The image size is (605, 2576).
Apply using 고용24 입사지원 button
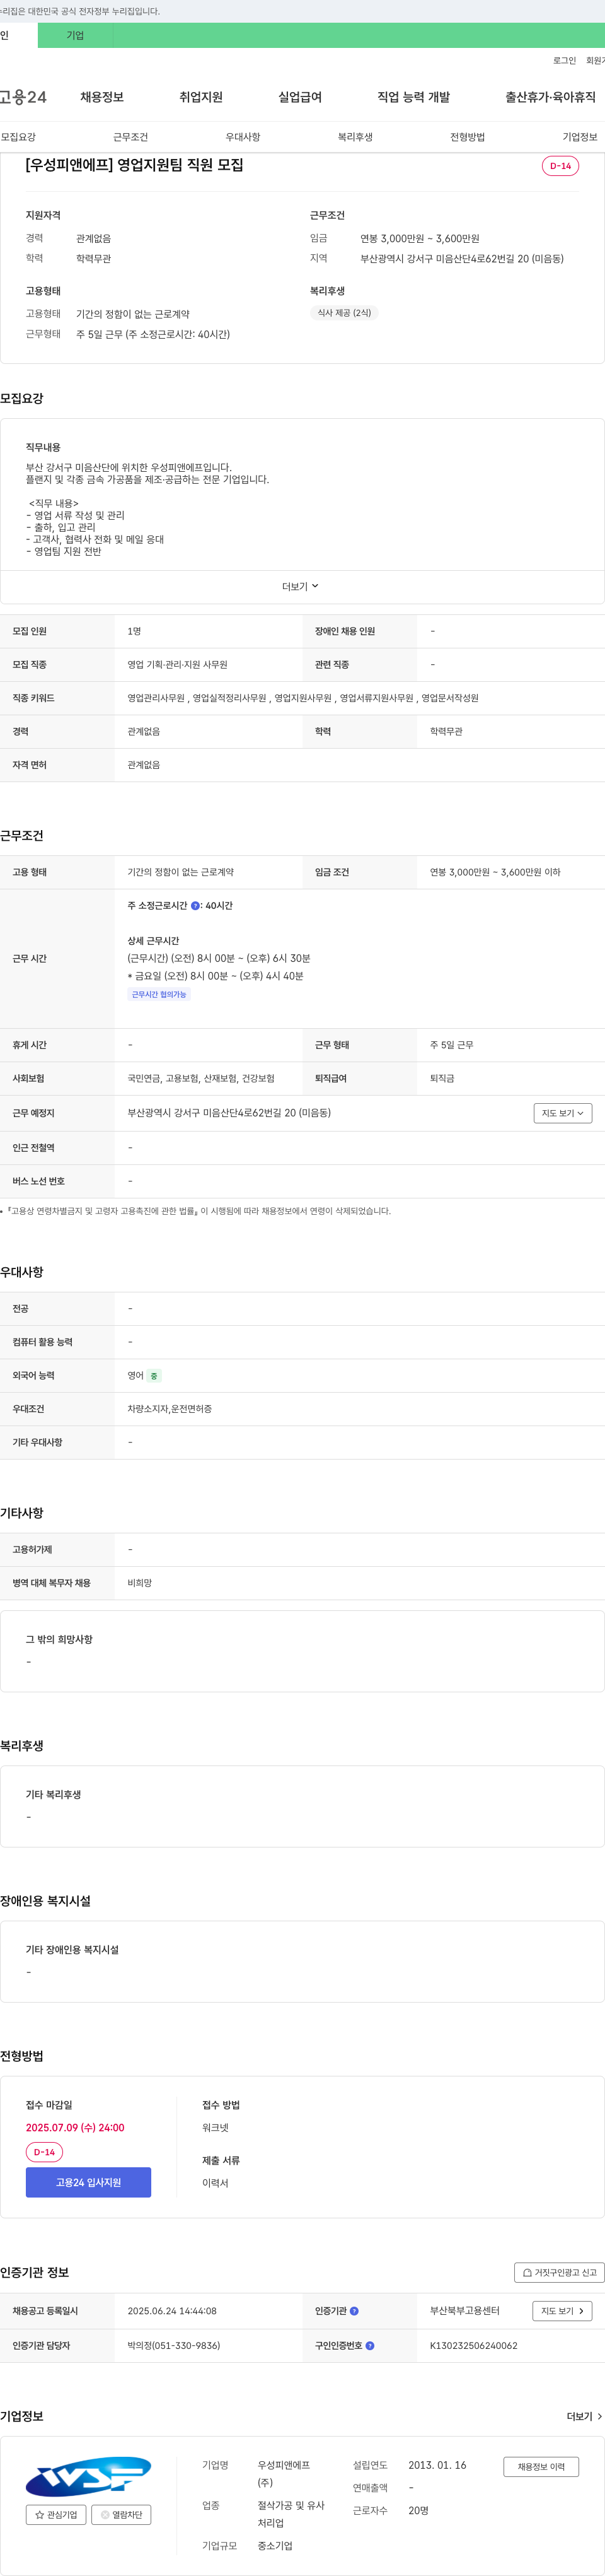pyautogui.click(x=88, y=2182)
